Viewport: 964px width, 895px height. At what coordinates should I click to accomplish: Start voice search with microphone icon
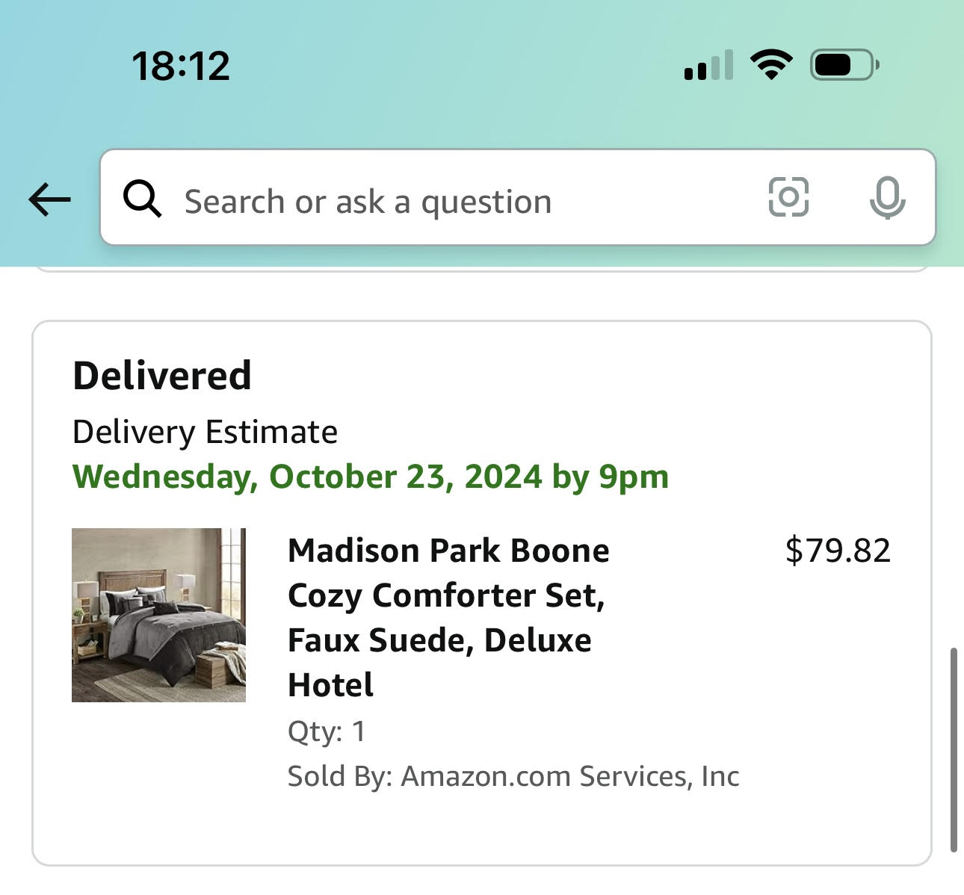pos(887,198)
